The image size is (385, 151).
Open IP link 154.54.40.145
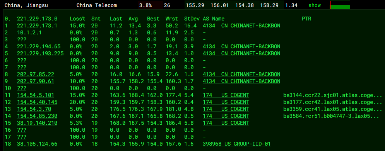tap(37, 102)
